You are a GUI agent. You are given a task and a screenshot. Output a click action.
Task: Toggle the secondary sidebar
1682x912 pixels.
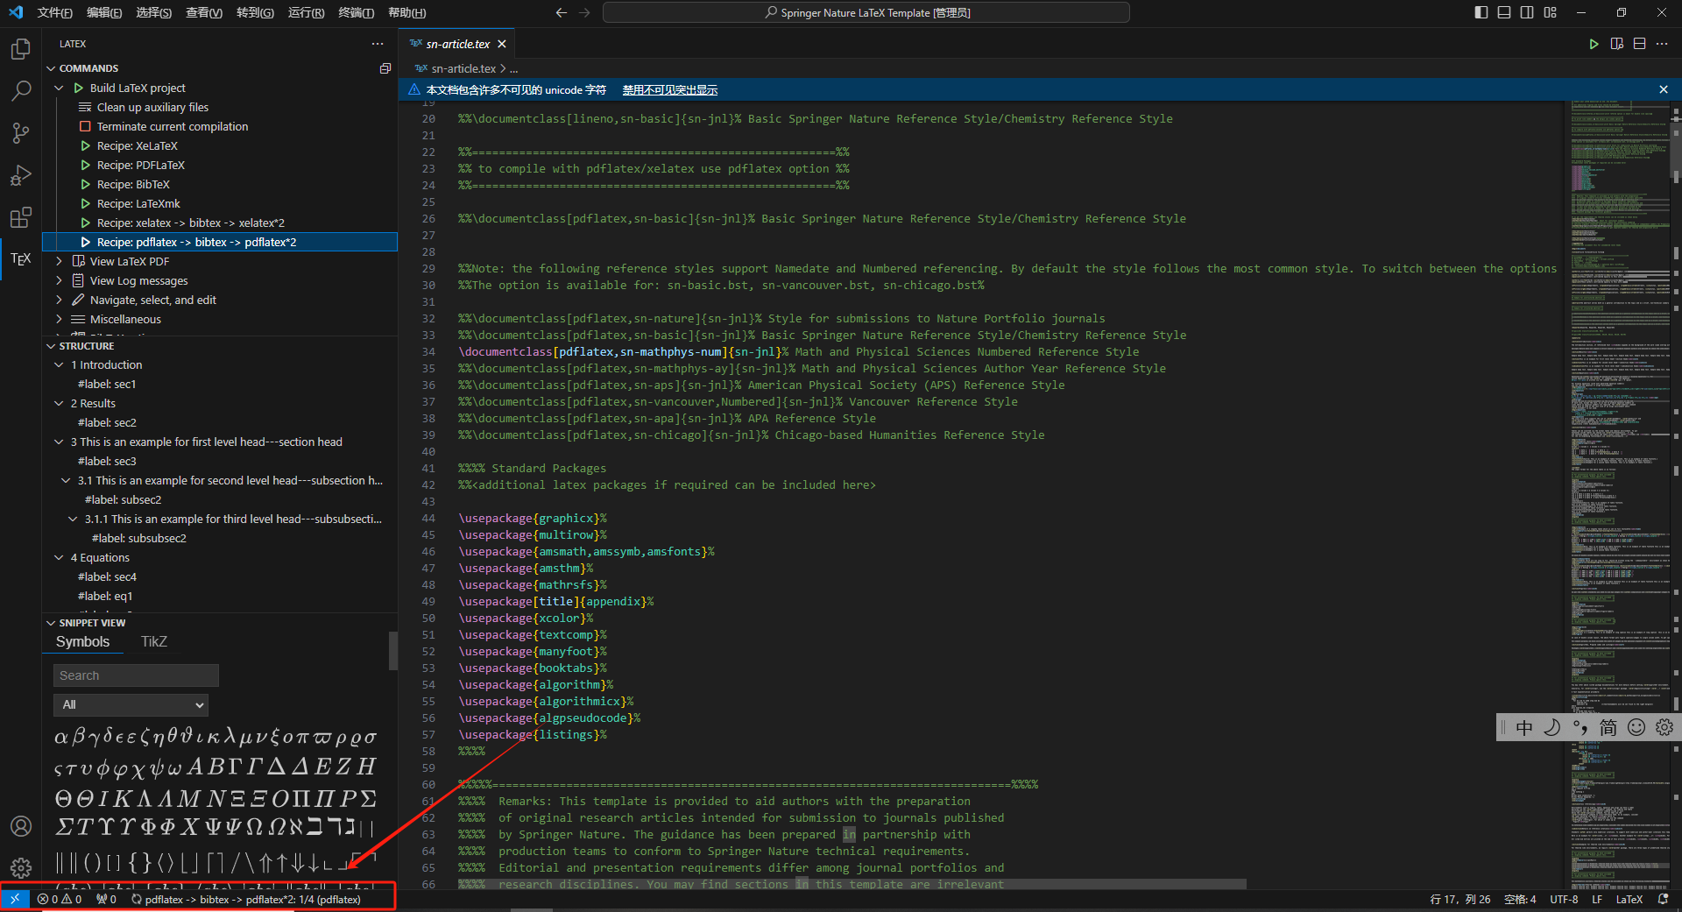[x=1526, y=12]
